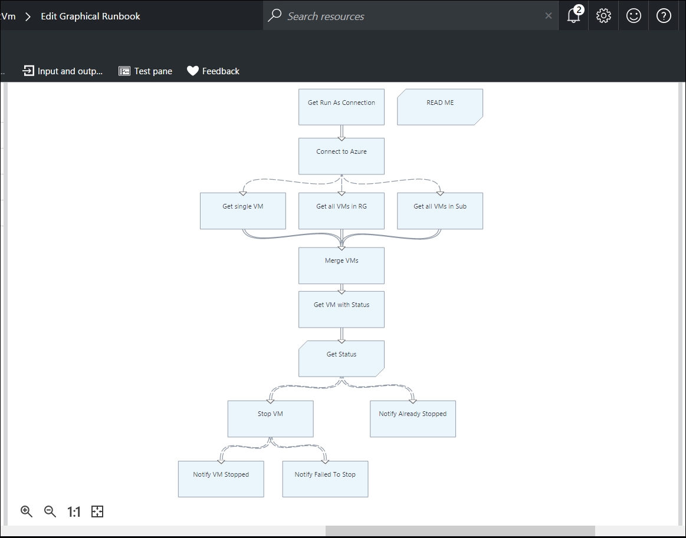
Task: Select the READ ME note block
Action: tap(439, 107)
